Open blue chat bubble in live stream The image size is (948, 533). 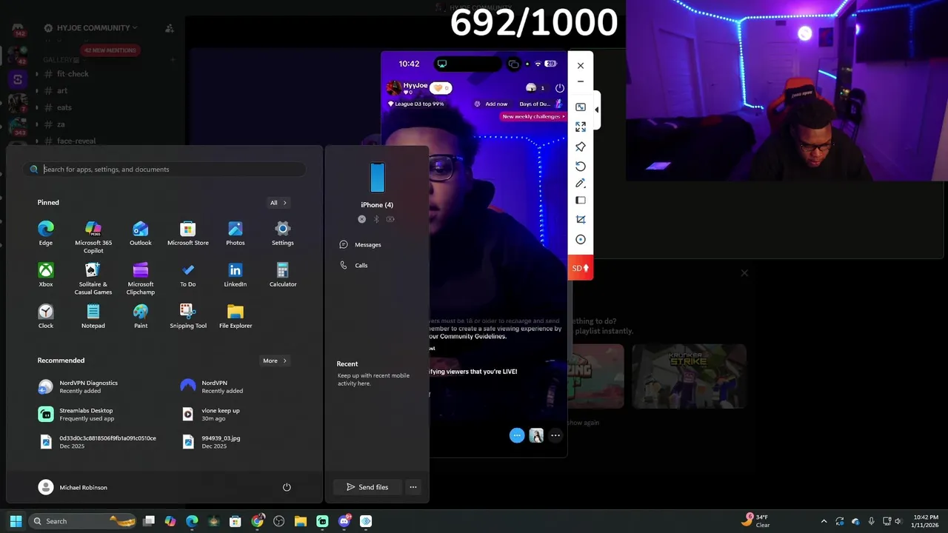coord(517,435)
